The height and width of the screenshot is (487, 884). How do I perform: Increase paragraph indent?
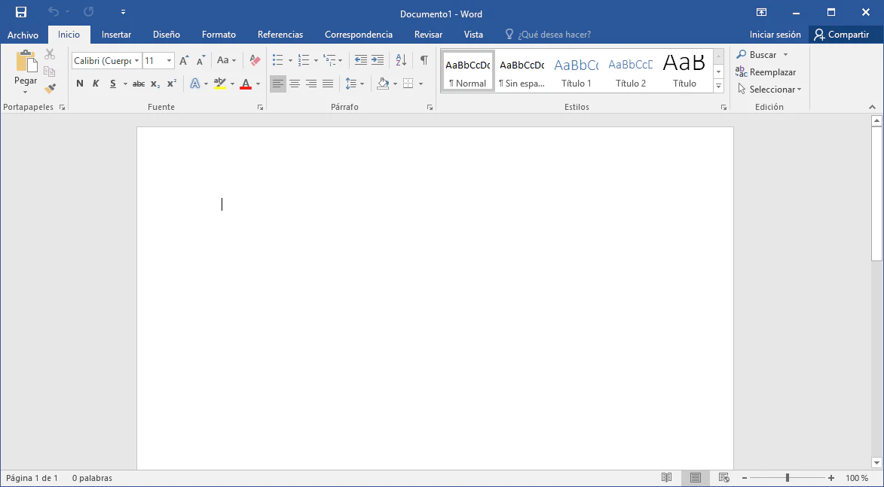pyautogui.click(x=378, y=60)
